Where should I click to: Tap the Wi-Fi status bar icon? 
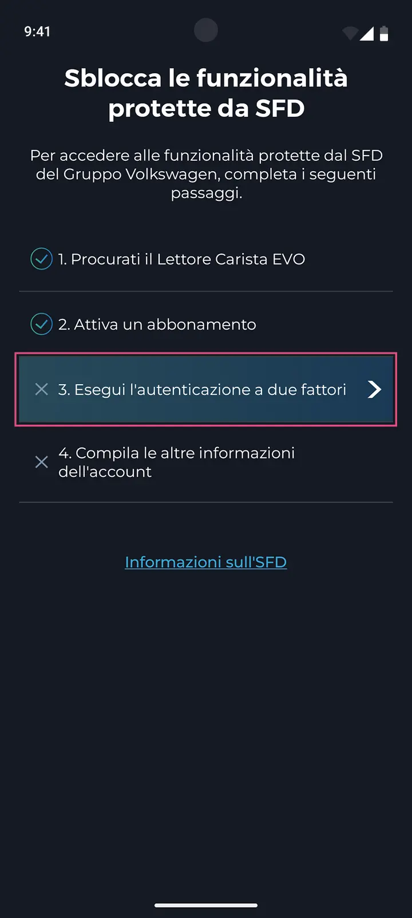(x=350, y=33)
